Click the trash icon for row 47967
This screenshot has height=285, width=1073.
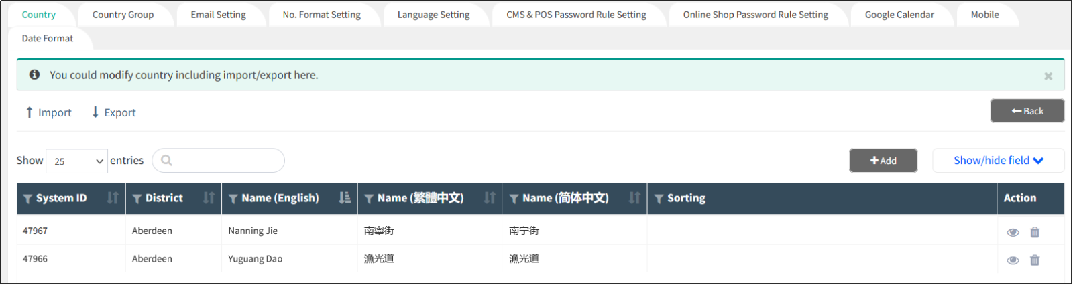point(1035,232)
